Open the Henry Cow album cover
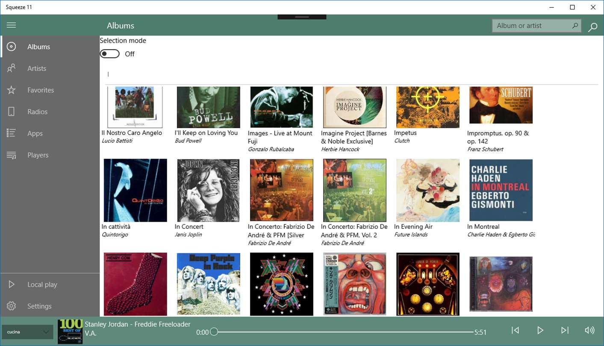The width and height of the screenshot is (604, 346). [136, 284]
